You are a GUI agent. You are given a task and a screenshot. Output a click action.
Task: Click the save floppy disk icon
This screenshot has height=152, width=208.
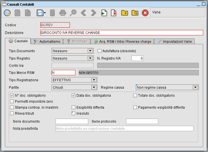40,13
